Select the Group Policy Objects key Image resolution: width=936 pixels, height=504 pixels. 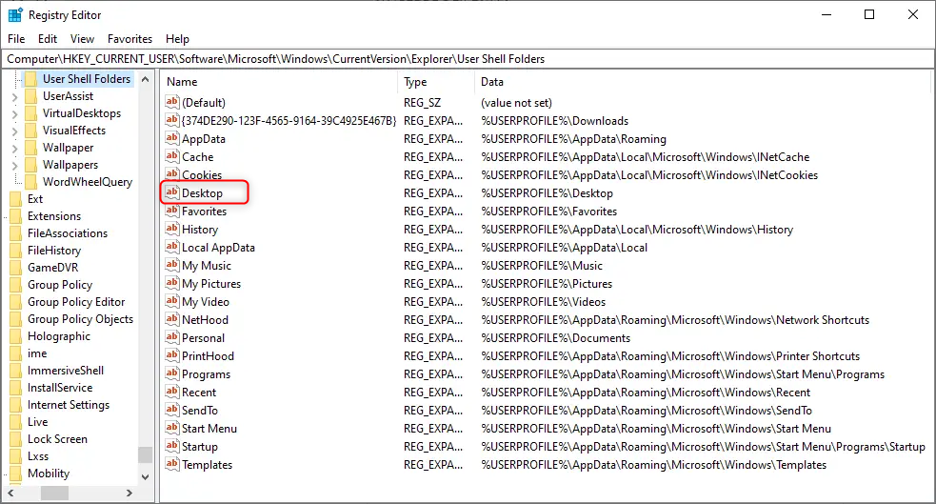click(x=81, y=319)
